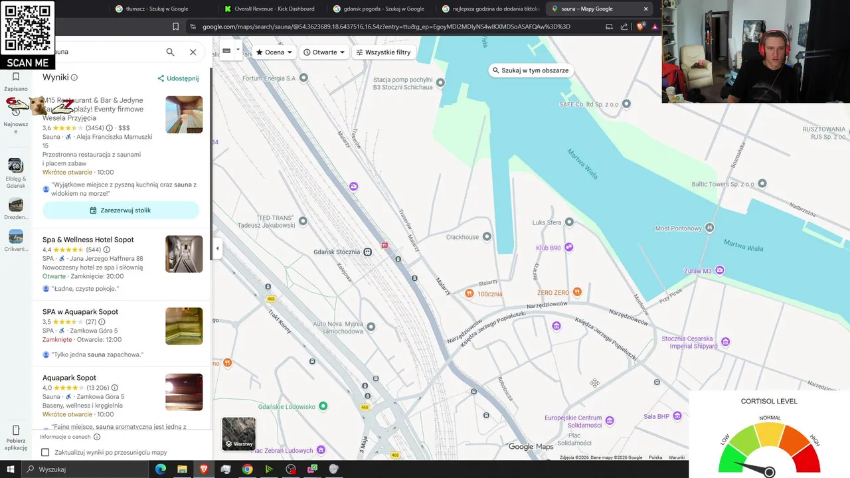The height and width of the screenshot is (478, 850).
Task: Open SPA w Aquapark Sopot photo
Action: (x=184, y=326)
